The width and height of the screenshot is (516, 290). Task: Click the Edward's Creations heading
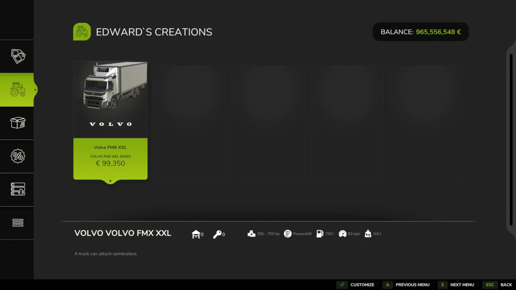[x=154, y=32]
